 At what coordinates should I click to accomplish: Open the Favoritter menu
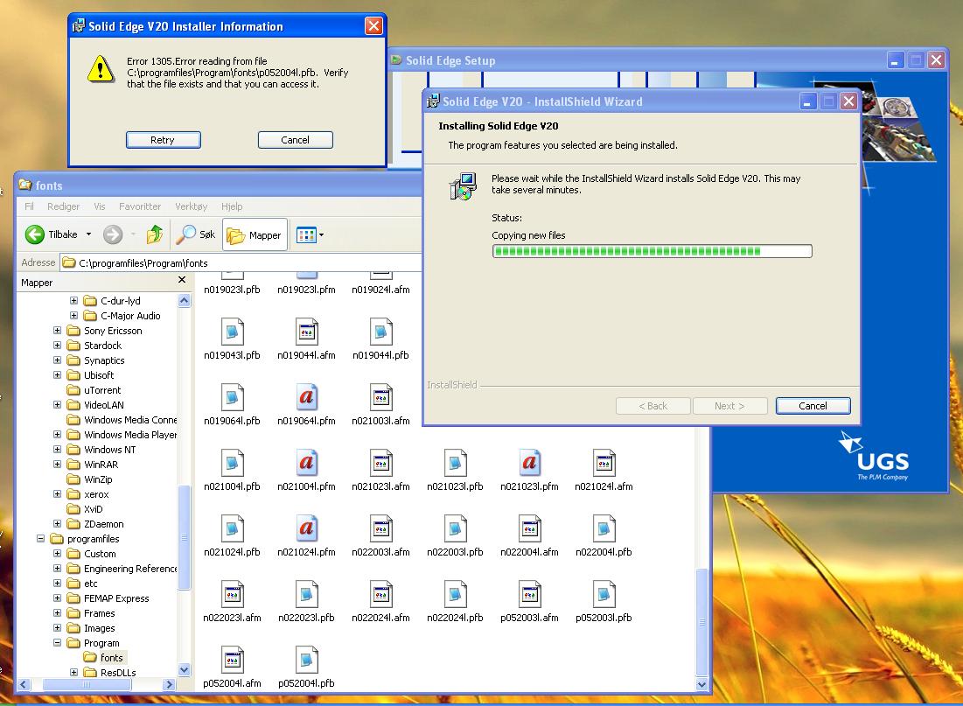pyautogui.click(x=140, y=206)
